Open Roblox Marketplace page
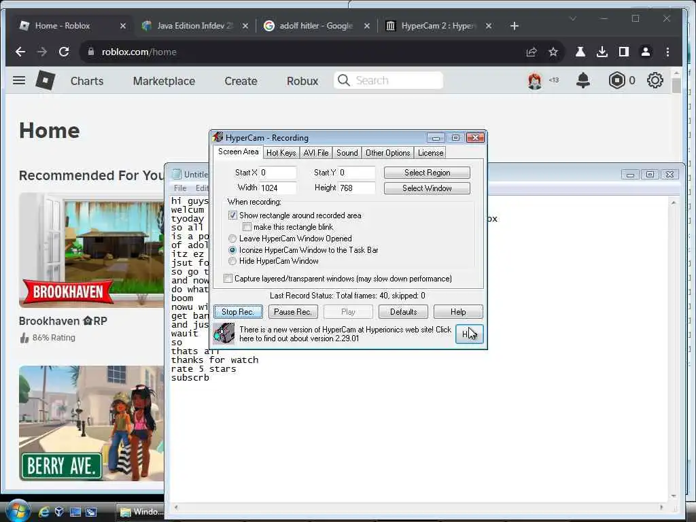Screen dimensions: 696x522 (x=164, y=81)
